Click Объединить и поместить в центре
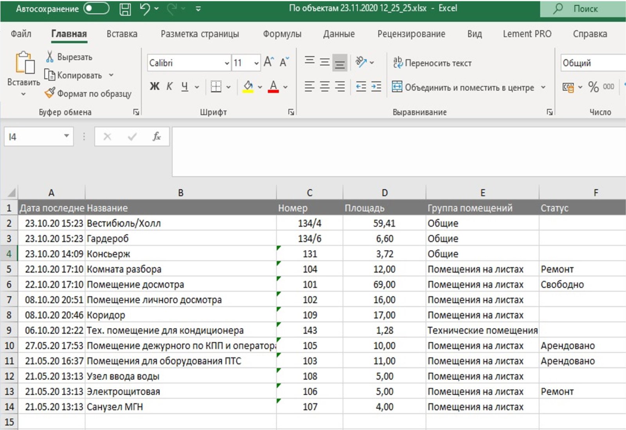626x430 pixels. click(463, 87)
